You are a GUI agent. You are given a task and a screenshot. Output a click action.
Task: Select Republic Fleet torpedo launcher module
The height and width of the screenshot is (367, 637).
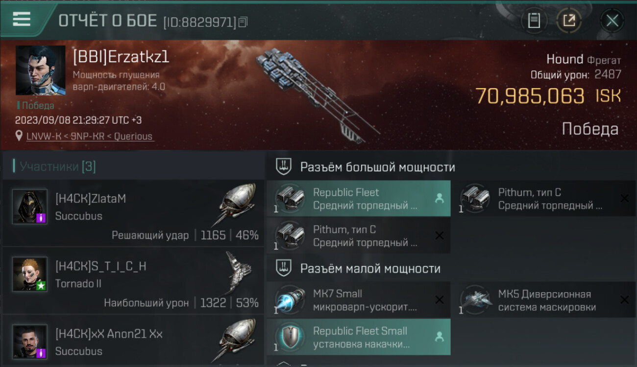[359, 199]
